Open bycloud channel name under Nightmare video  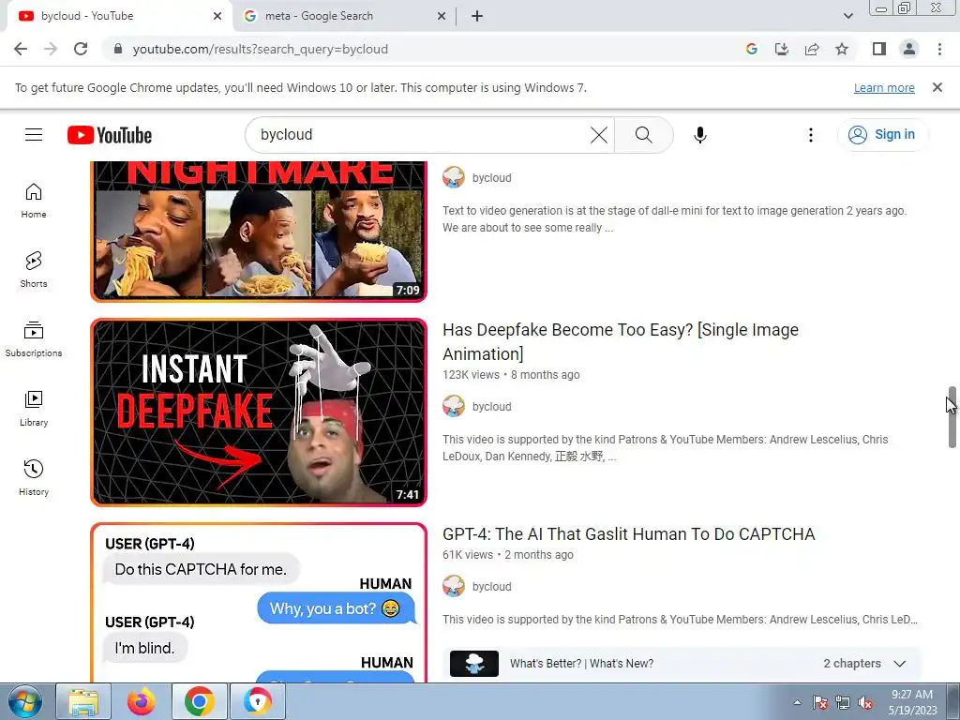(x=491, y=177)
